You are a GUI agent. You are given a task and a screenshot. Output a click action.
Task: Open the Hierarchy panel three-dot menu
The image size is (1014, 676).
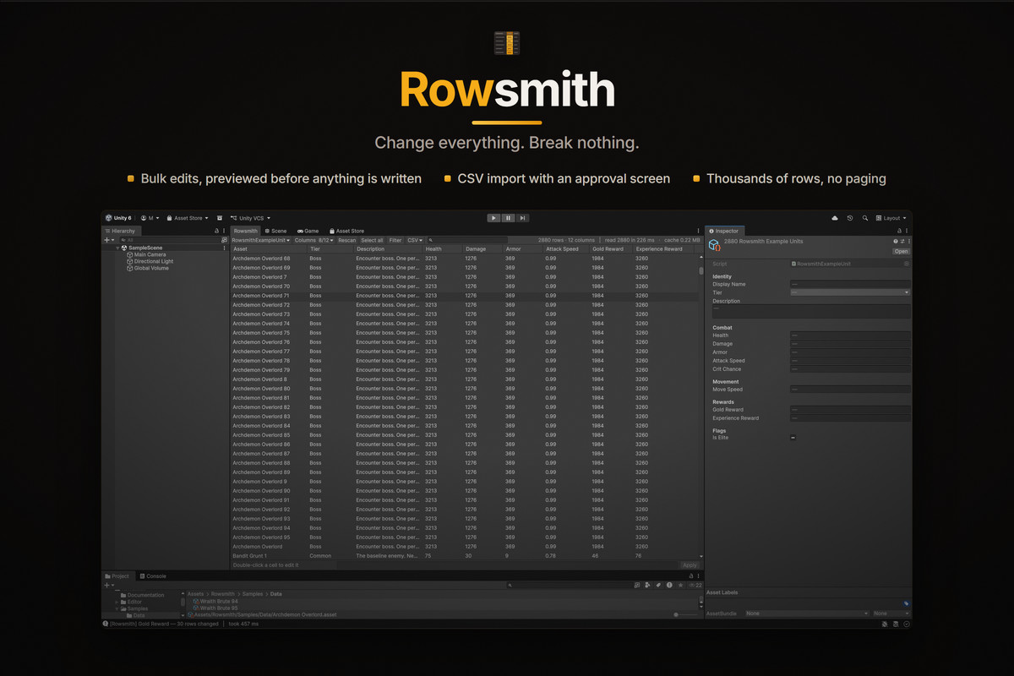coord(224,231)
